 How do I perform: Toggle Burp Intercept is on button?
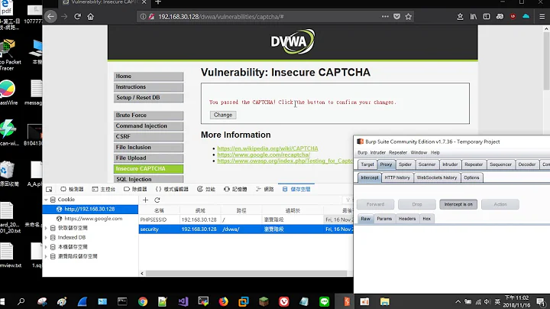click(x=458, y=204)
